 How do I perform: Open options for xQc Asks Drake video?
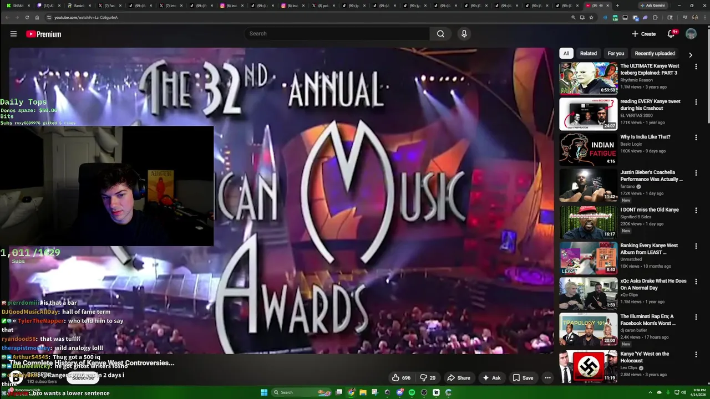point(696,282)
